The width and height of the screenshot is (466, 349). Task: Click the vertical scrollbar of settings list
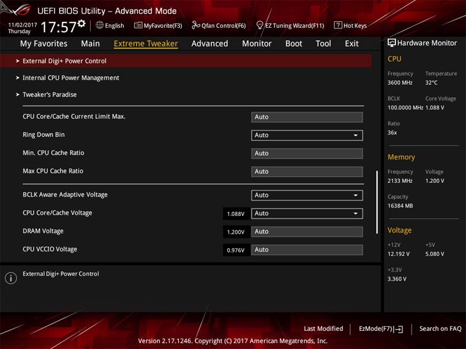click(x=377, y=202)
